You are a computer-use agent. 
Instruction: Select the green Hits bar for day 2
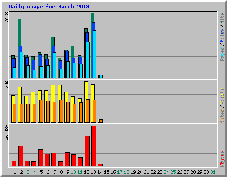[x=20, y=32]
